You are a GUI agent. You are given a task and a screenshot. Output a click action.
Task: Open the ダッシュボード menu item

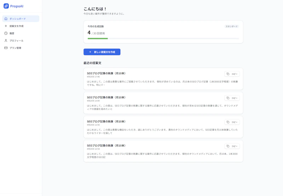[21, 19]
